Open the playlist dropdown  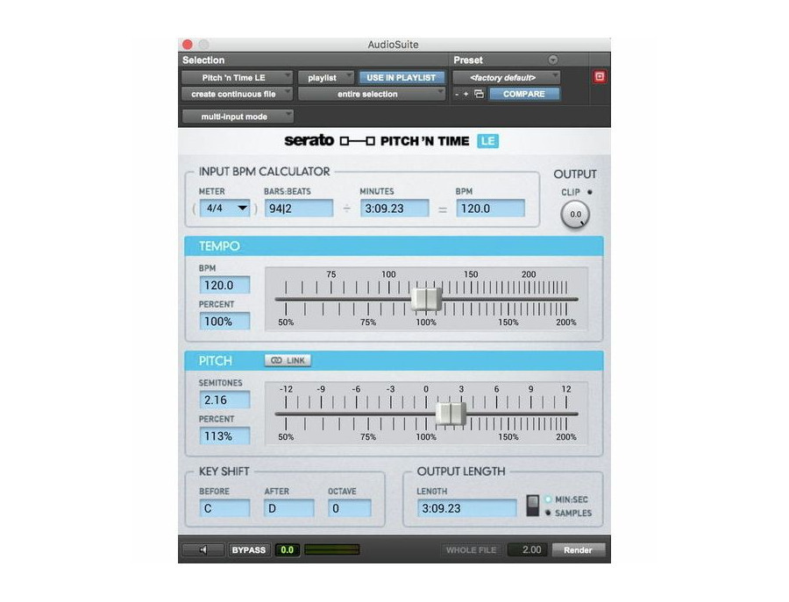click(326, 77)
